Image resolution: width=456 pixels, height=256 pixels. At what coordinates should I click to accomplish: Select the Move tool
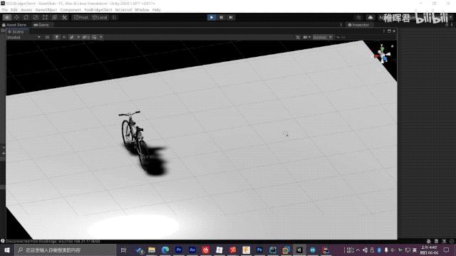coord(16,17)
